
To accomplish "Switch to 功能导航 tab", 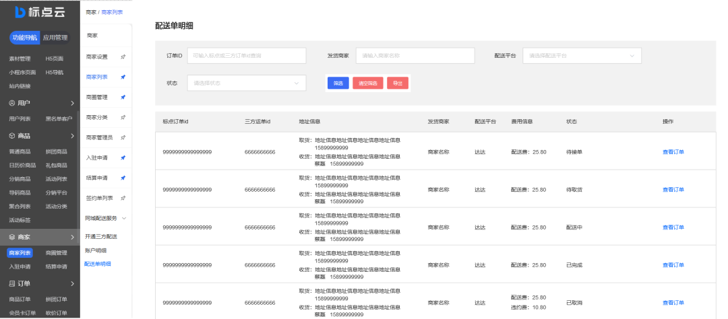I will coord(25,38).
